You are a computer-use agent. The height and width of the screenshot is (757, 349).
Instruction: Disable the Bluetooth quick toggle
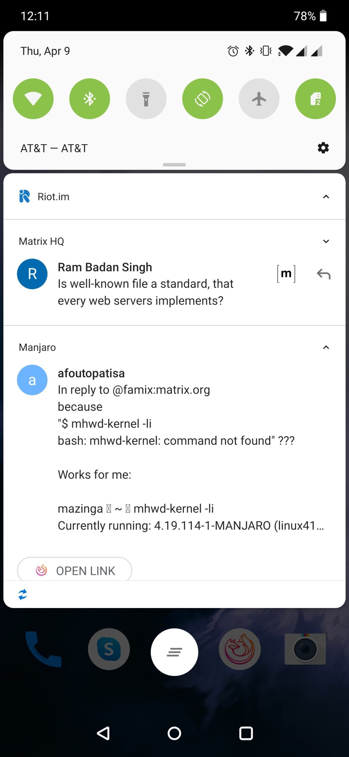click(89, 99)
